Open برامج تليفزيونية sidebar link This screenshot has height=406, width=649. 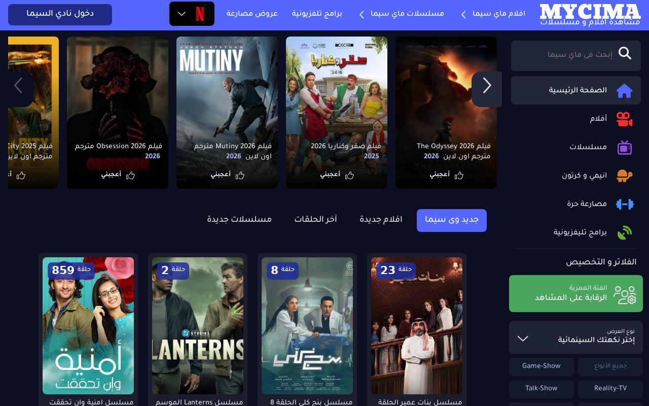[x=576, y=233]
